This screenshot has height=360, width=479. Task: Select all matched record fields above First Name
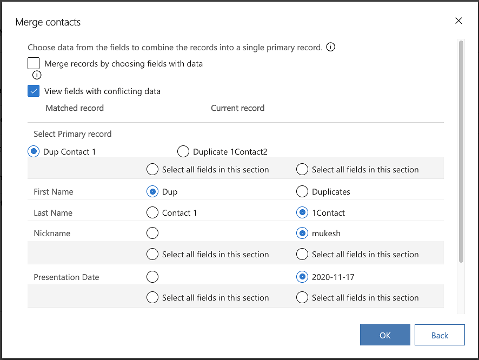tap(152, 170)
